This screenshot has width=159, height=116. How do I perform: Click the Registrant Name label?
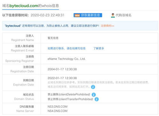click(x=23, y=40)
